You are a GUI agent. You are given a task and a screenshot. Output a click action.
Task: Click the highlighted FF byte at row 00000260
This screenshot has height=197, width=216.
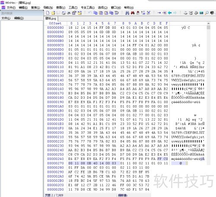click(159, 159)
